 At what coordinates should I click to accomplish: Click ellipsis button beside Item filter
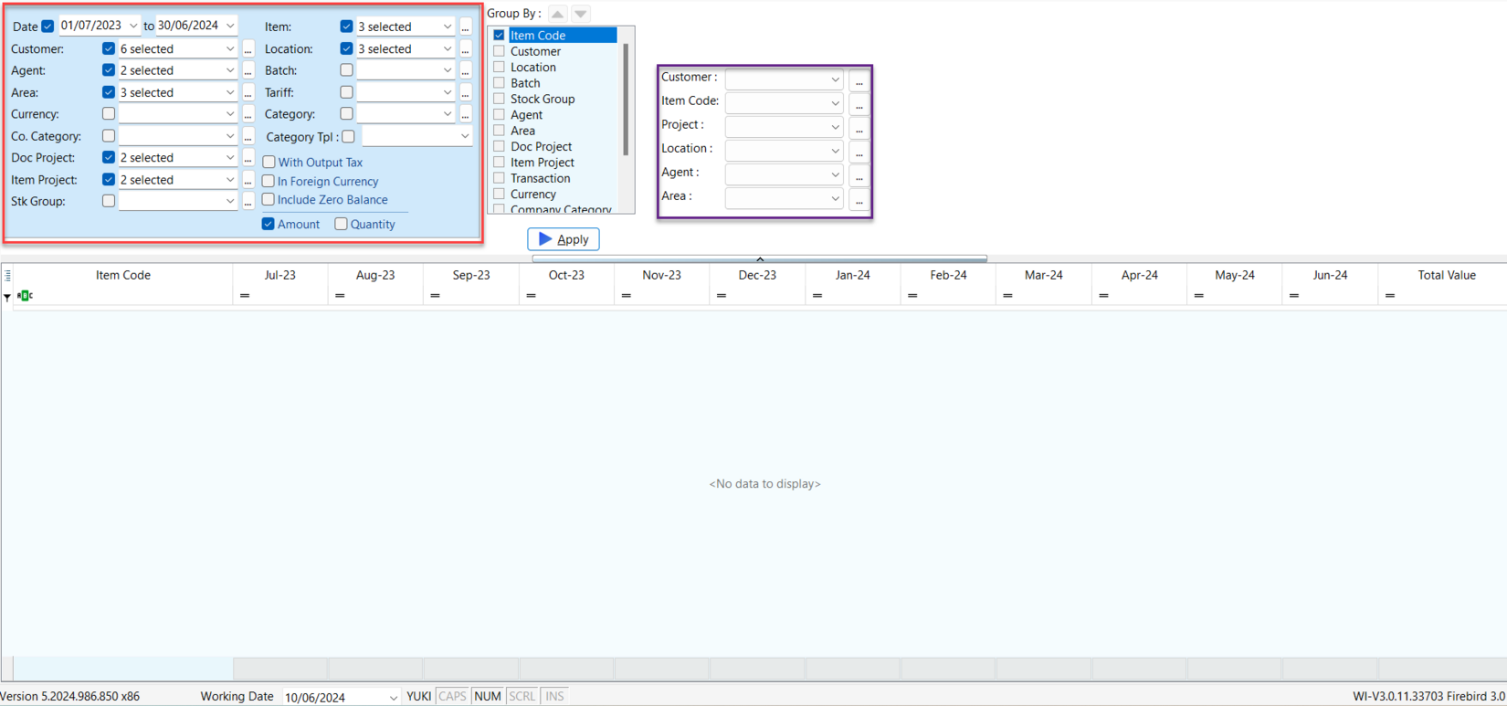[466, 27]
